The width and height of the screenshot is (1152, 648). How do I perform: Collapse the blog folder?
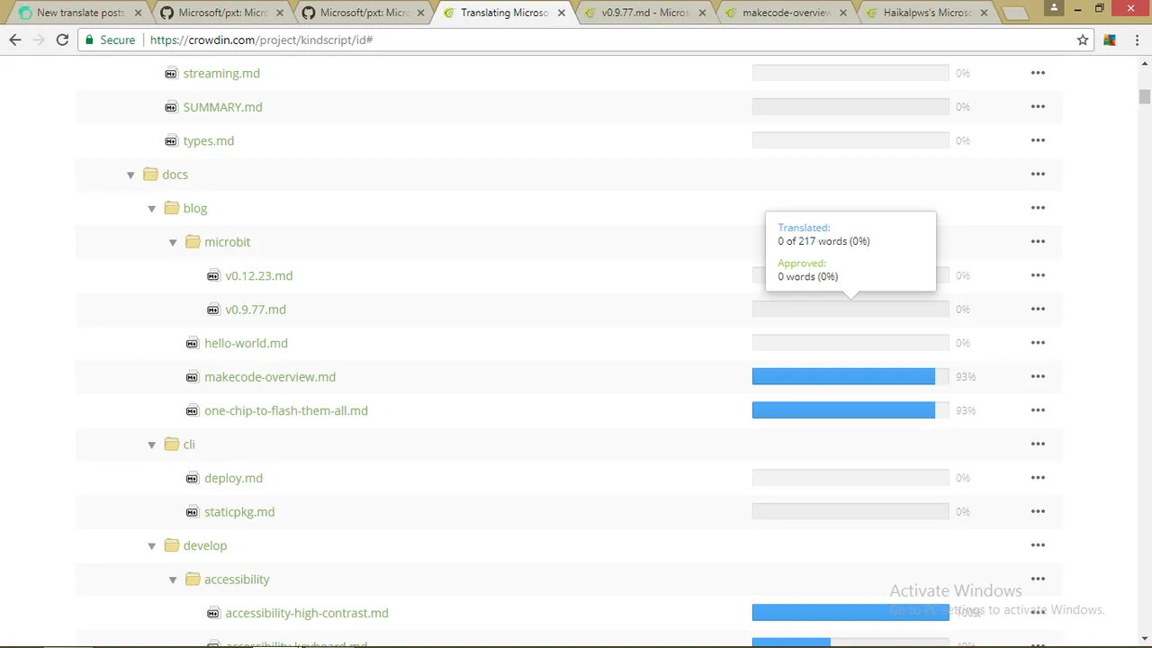(x=151, y=209)
